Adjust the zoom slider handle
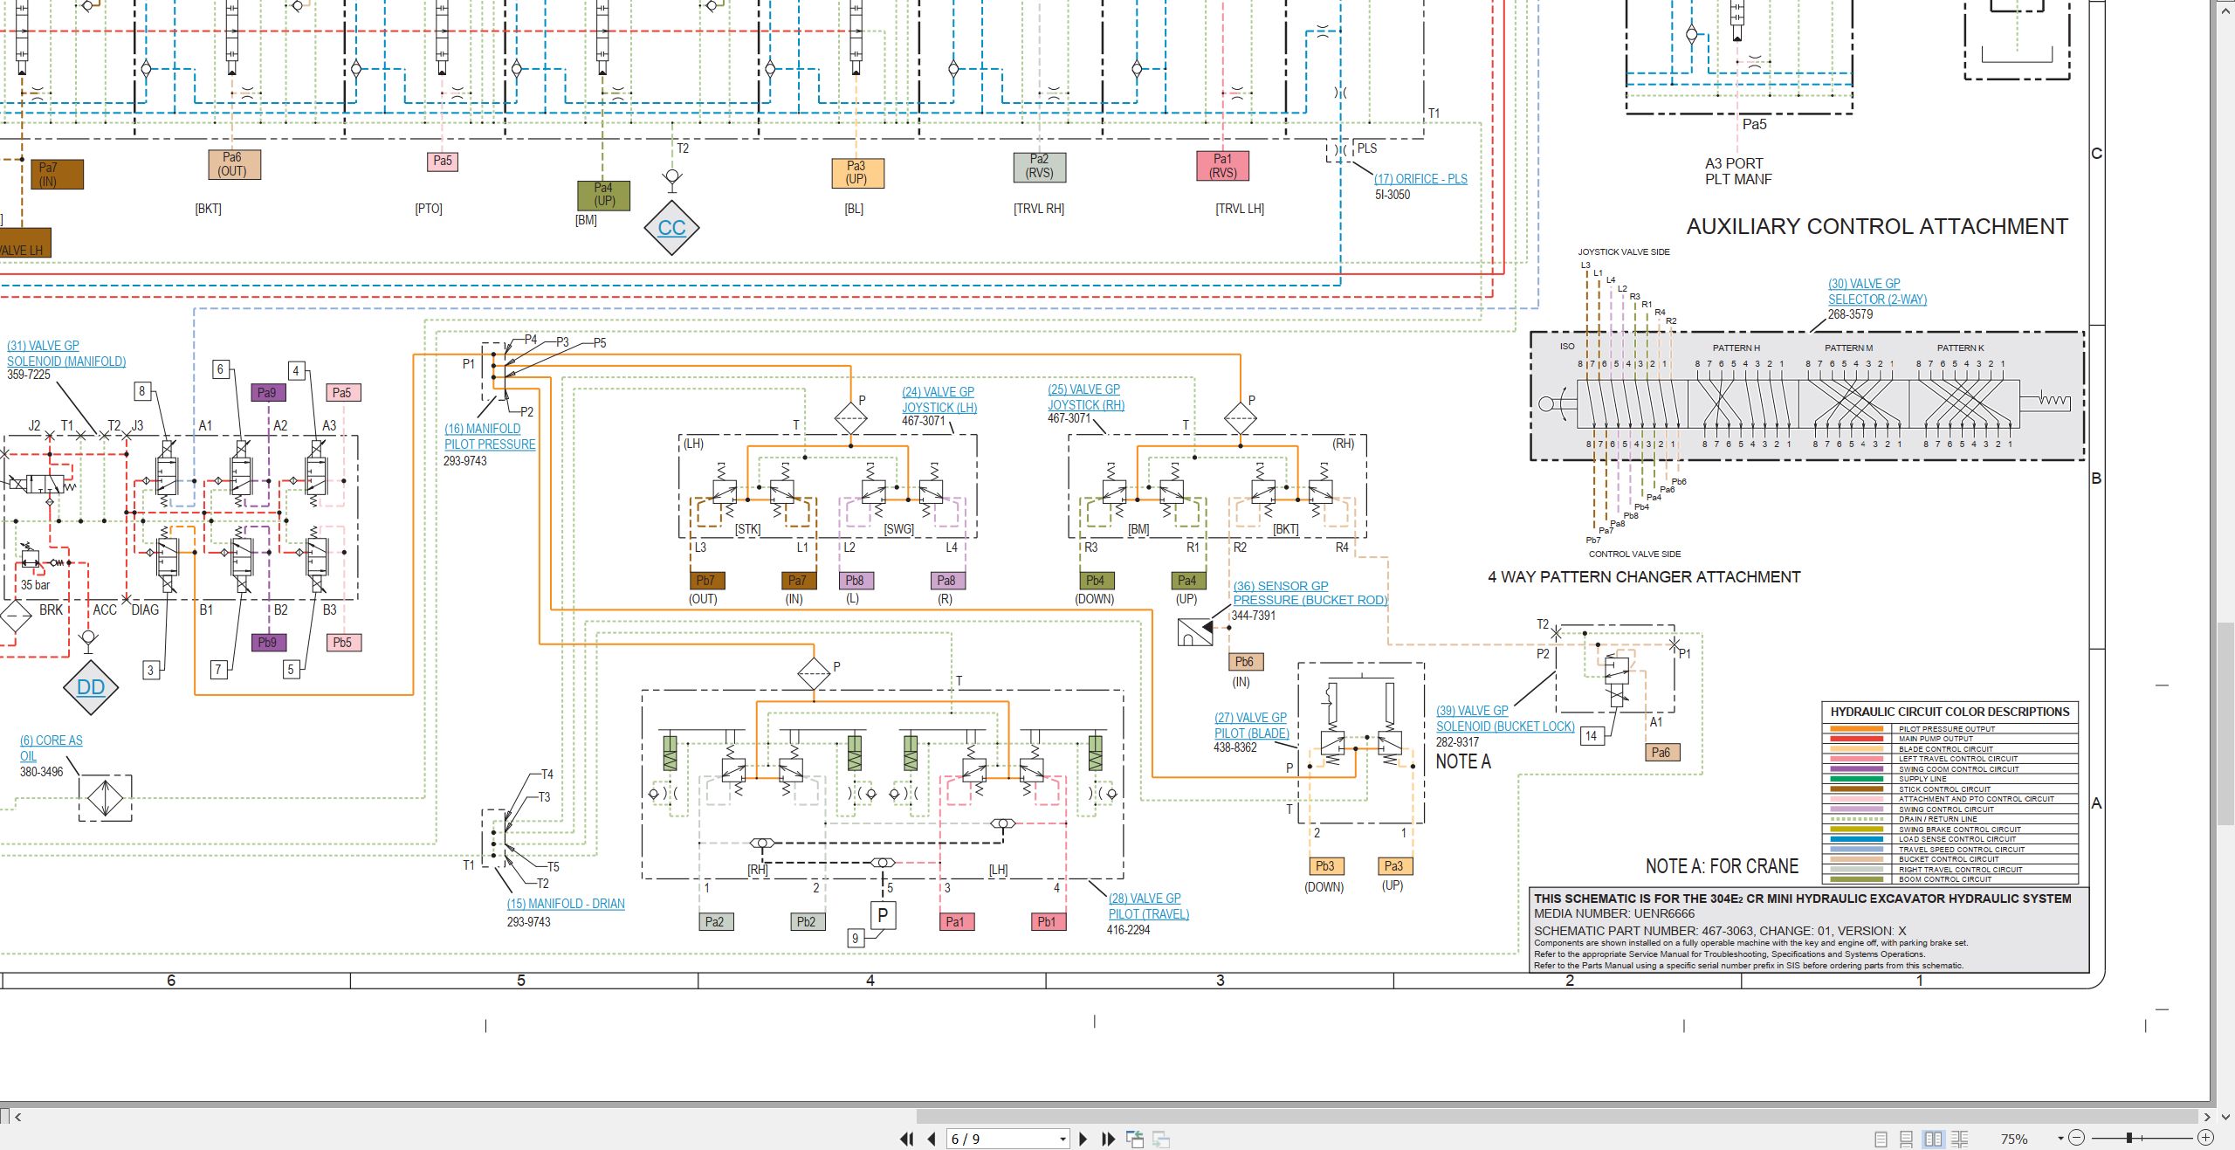The height and width of the screenshot is (1150, 2235). pyautogui.click(x=2129, y=1138)
